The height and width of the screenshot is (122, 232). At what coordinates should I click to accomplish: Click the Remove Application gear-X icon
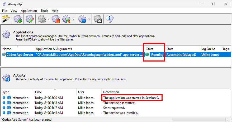click(x=98, y=19)
